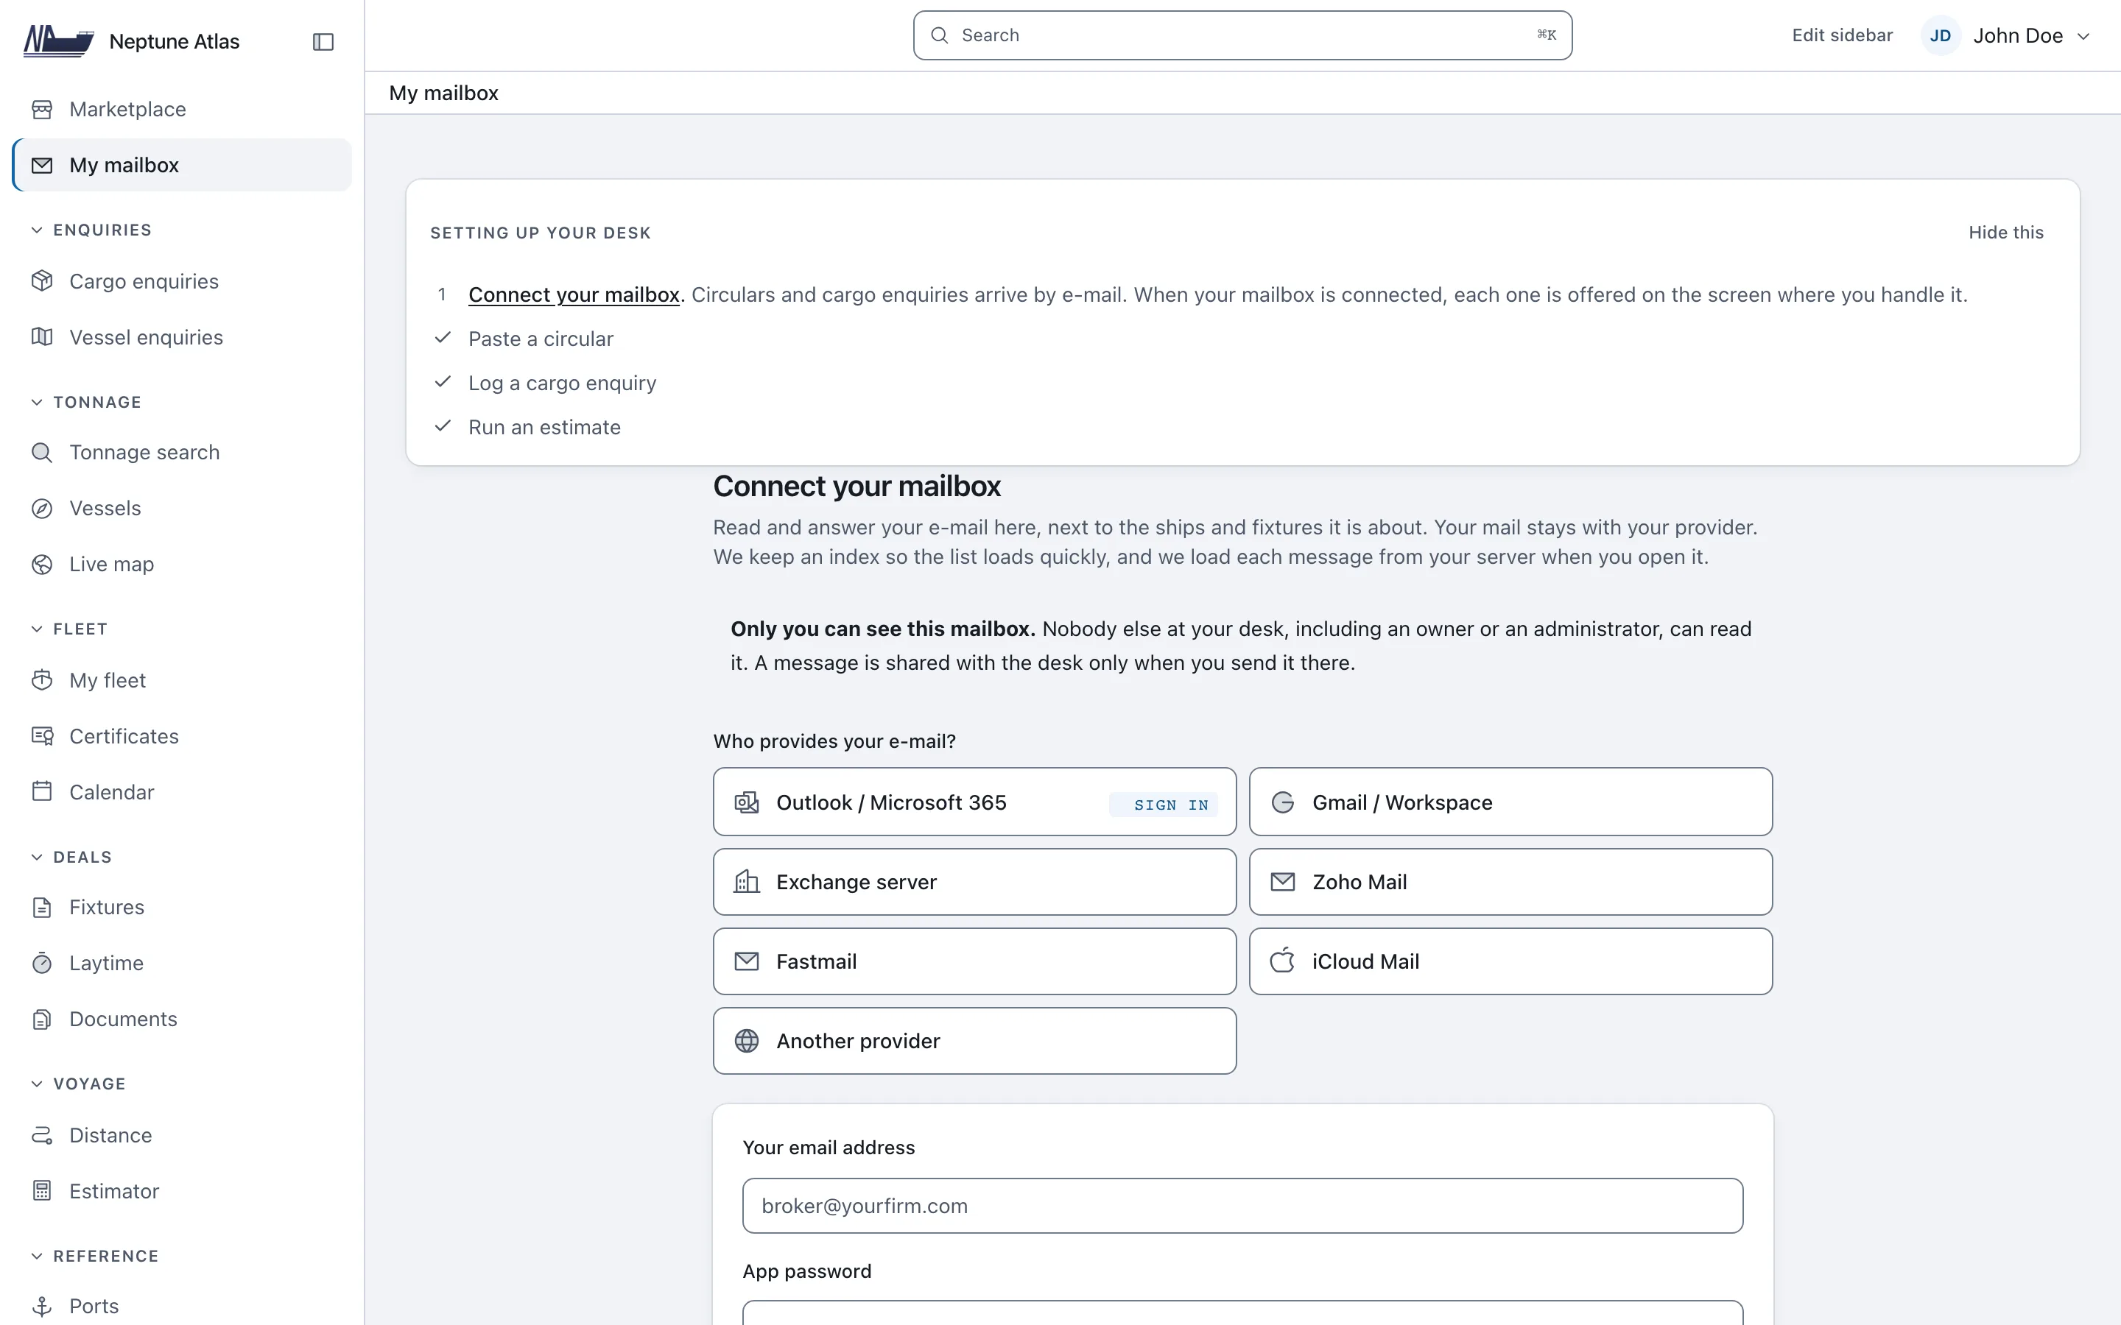The image size is (2121, 1325).
Task: Click the Ports anchor icon
Action: coord(42,1306)
